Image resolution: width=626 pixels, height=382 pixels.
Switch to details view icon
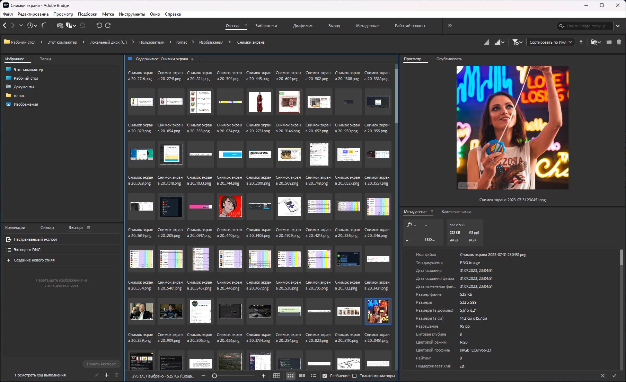click(x=302, y=376)
